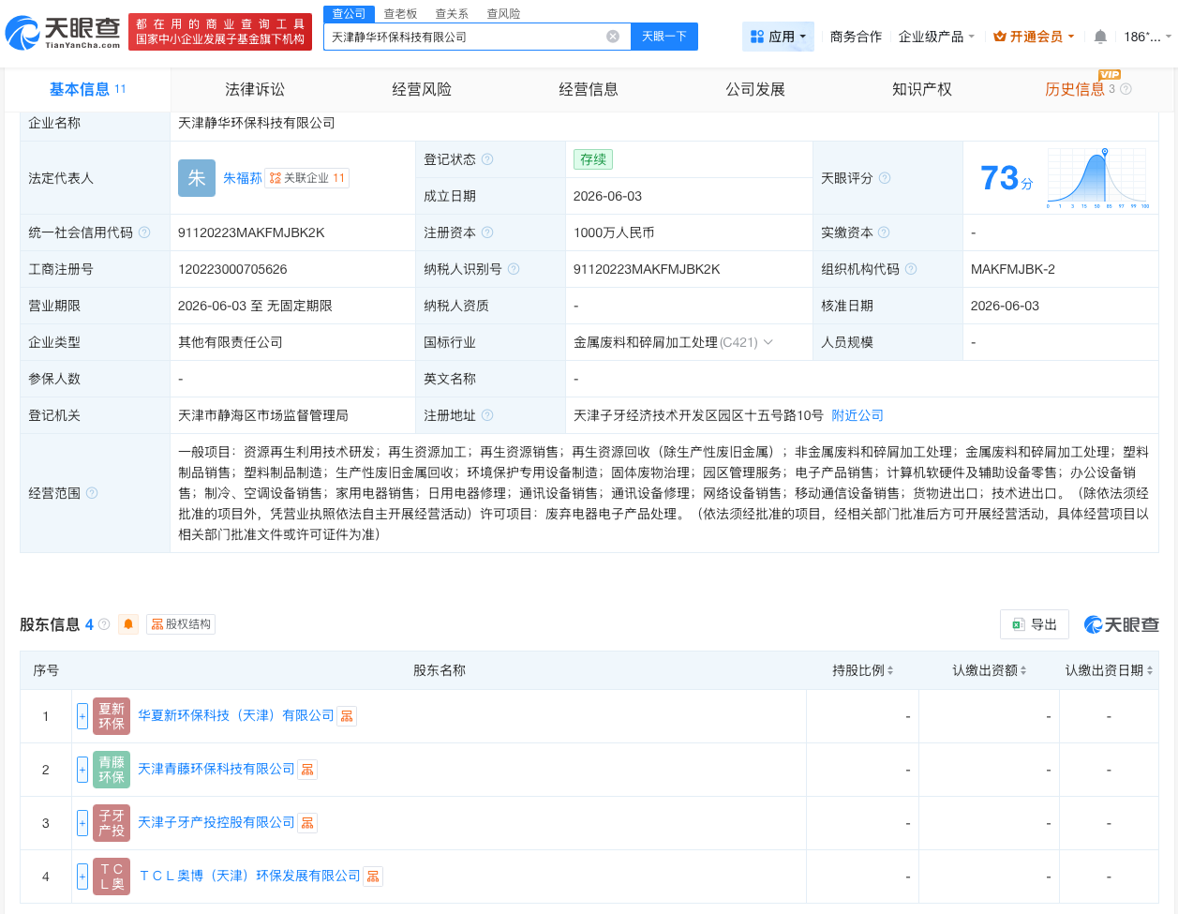This screenshot has width=1178, height=914.
Task: Switch to the 法律诉讼 tab
Action: coord(255,89)
